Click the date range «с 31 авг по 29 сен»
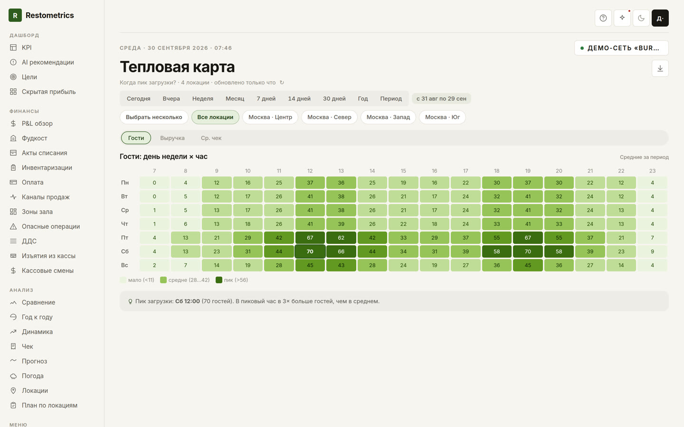The width and height of the screenshot is (684, 427). (441, 99)
